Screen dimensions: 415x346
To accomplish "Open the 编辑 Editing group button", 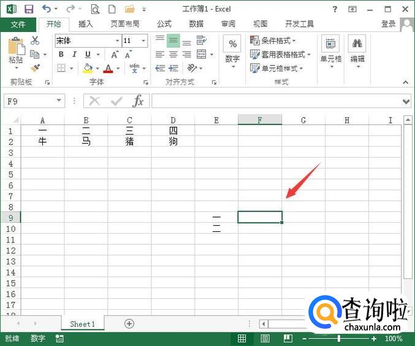I will pos(357,52).
